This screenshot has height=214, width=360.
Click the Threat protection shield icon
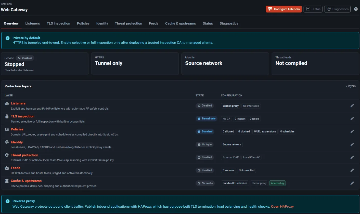(x=7, y=155)
